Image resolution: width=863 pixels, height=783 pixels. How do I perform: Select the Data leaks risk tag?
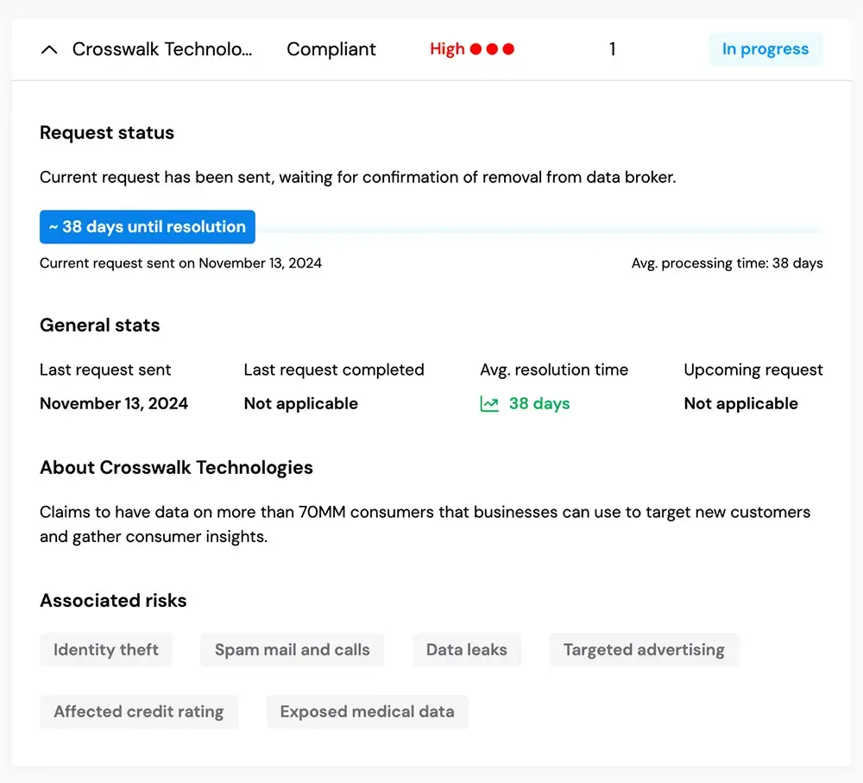pos(467,650)
